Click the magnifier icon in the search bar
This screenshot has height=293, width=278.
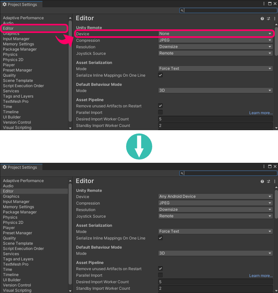[x=182, y=10]
